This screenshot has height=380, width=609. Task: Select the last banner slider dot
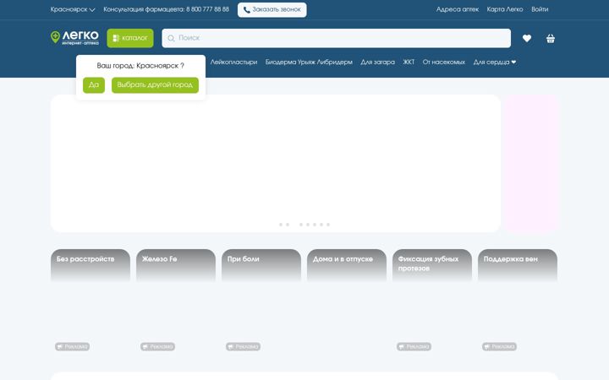[328, 225]
